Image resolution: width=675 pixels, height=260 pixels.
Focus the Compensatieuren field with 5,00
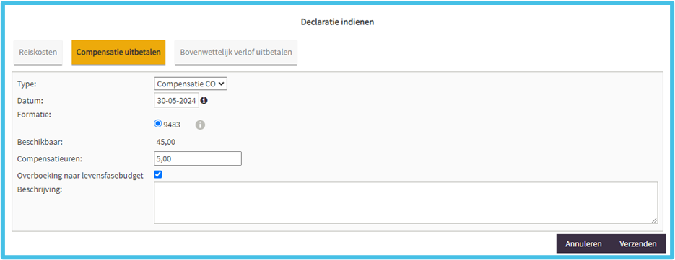[x=198, y=158]
